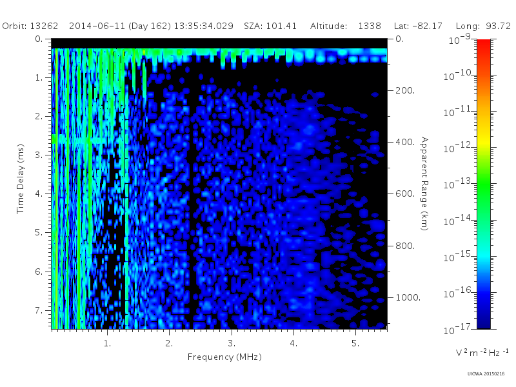Click the '6.' tick label on the time delay axis
The image size is (516, 387).
tap(39, 272)
